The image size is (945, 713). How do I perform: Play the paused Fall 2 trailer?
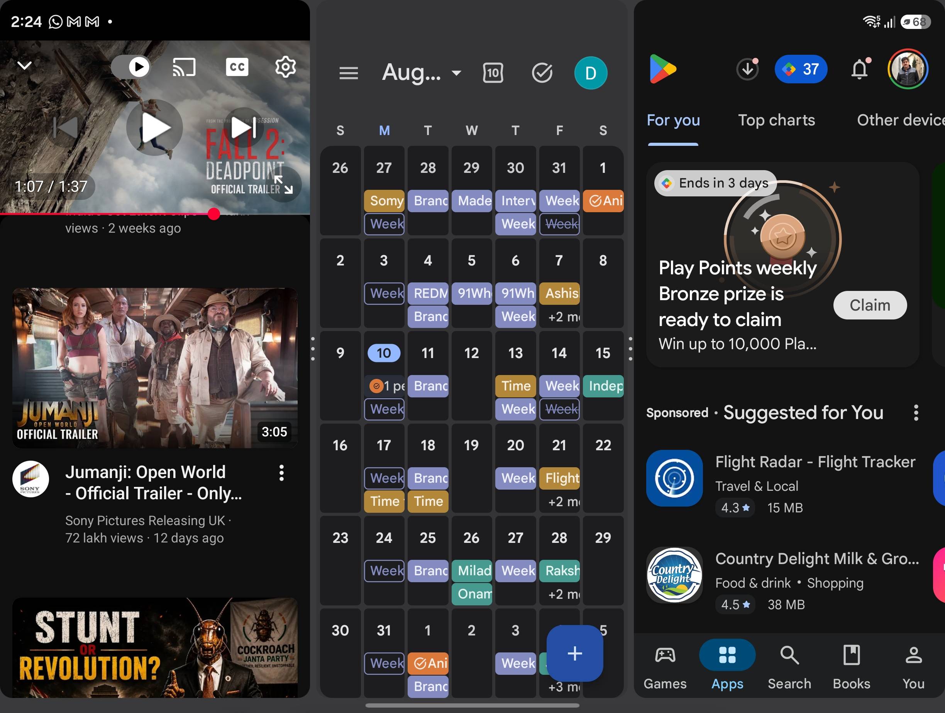[x=155, y=128]
